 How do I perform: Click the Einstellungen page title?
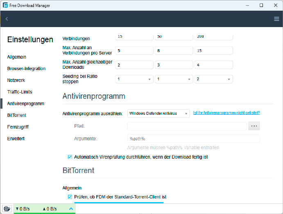(x=30, y=39)
